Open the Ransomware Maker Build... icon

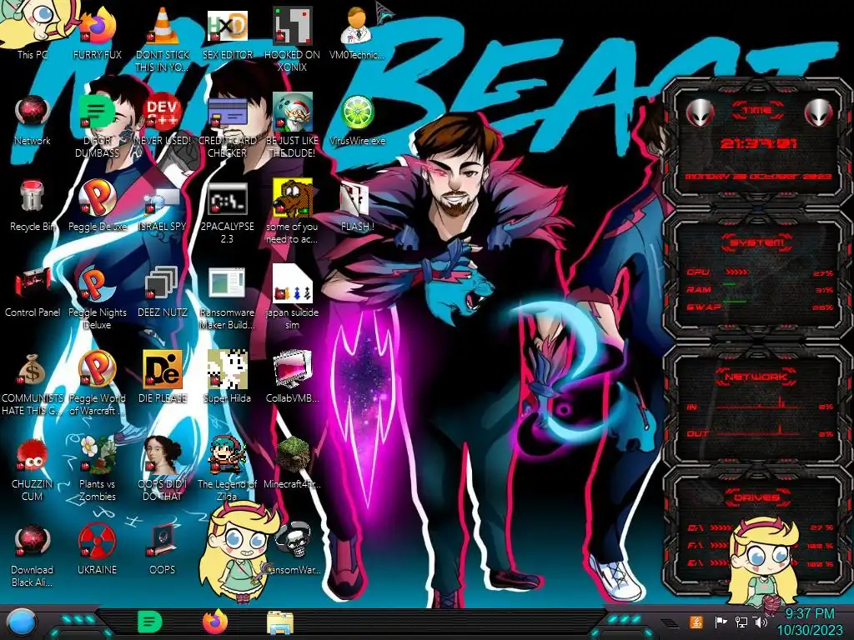(227, 285)
